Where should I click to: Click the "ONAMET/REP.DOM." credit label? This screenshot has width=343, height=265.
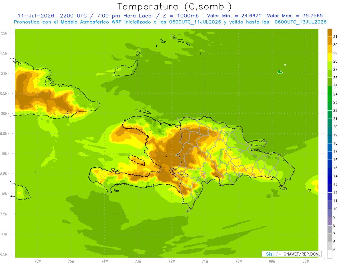pyautogui.click(x=301, y=254)
